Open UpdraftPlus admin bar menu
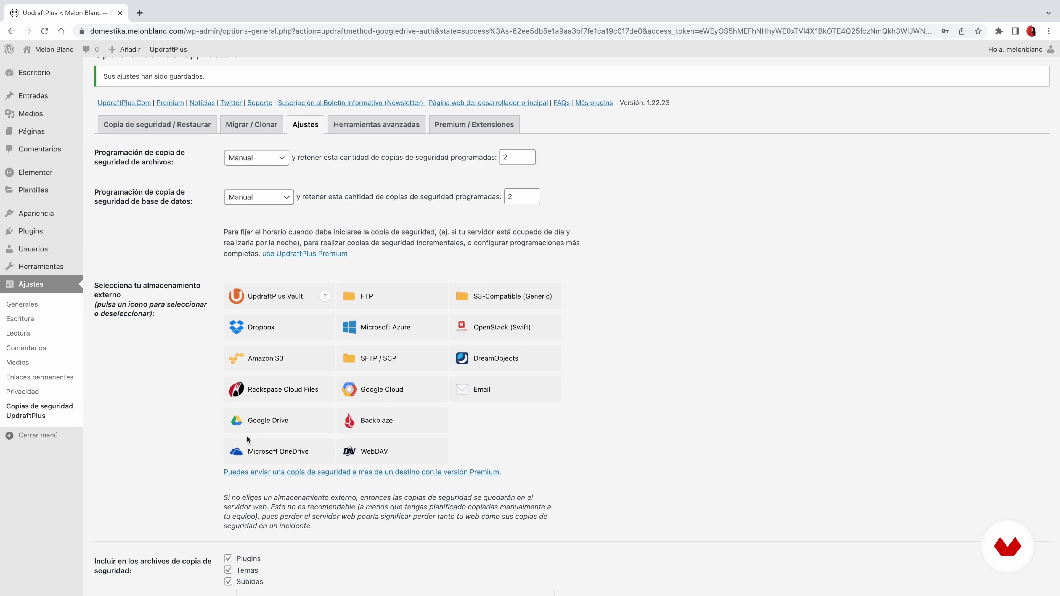The width and height of the screenshot is (1060, 596). (168, 49)
